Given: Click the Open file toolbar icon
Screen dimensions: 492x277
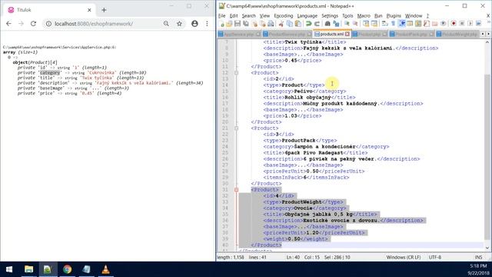Looking at the screenshot, I should 229,24.
